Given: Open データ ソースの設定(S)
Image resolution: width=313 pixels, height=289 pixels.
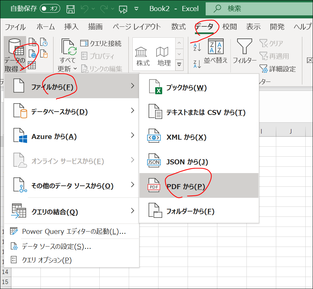Looking at the screenshot, I should coord(72,247).
